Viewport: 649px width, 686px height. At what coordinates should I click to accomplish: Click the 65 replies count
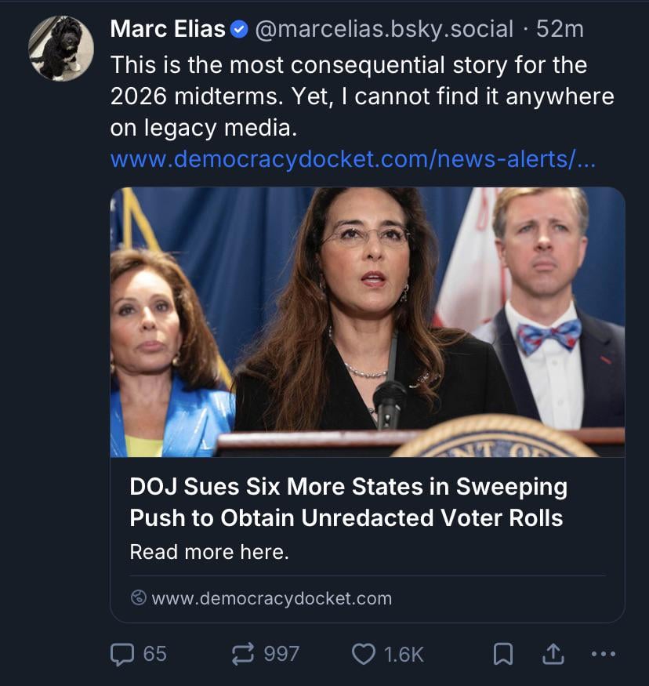(154, 653)
